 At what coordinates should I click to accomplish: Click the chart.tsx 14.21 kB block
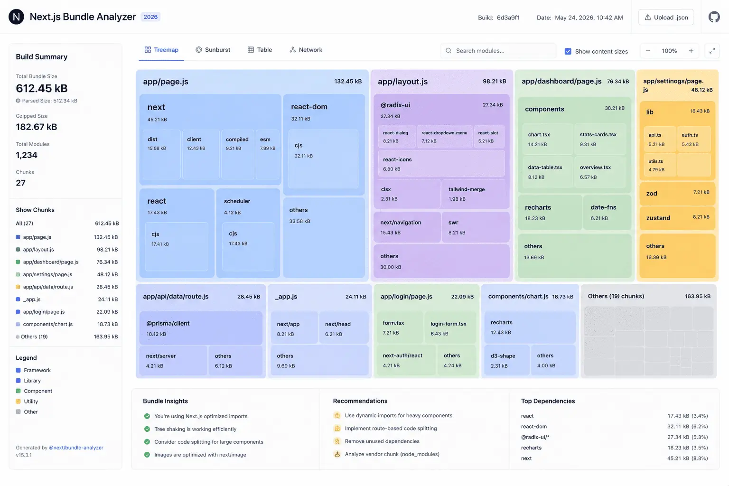(547, 140)
